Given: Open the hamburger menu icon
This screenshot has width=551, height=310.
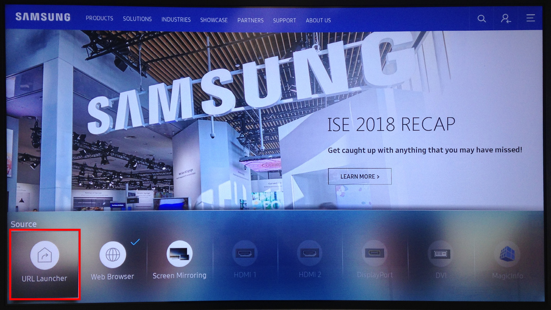Looking at the screenshot, I should [x=531, y=18].
